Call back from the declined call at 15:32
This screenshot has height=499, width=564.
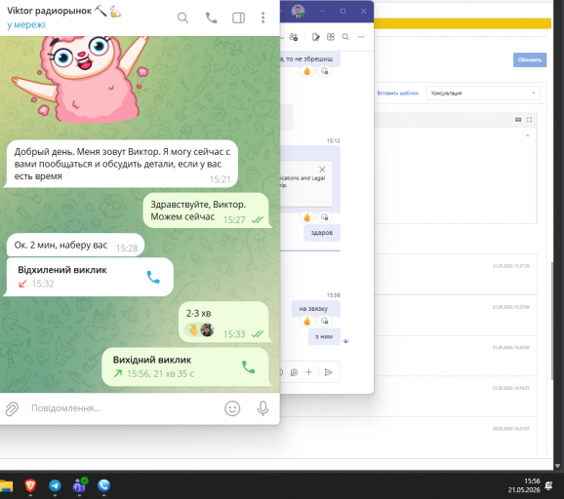click(153, 277)
